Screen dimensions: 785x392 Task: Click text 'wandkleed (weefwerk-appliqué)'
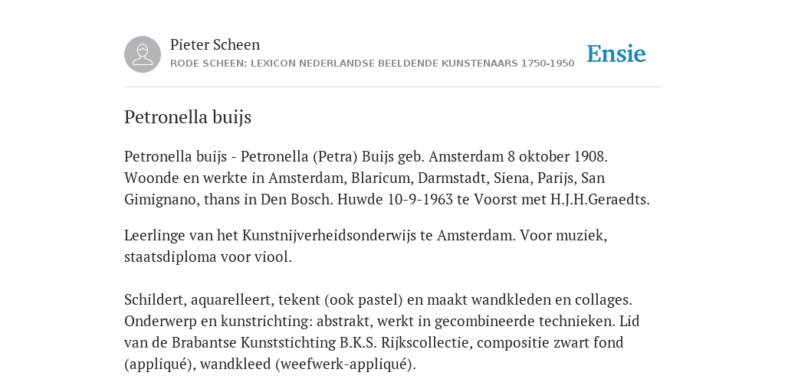point(306,364)
